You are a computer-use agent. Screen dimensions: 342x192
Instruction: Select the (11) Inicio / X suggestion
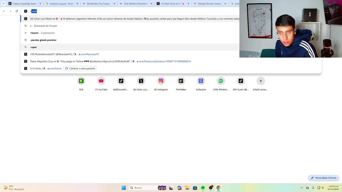[x=171, y=69]
